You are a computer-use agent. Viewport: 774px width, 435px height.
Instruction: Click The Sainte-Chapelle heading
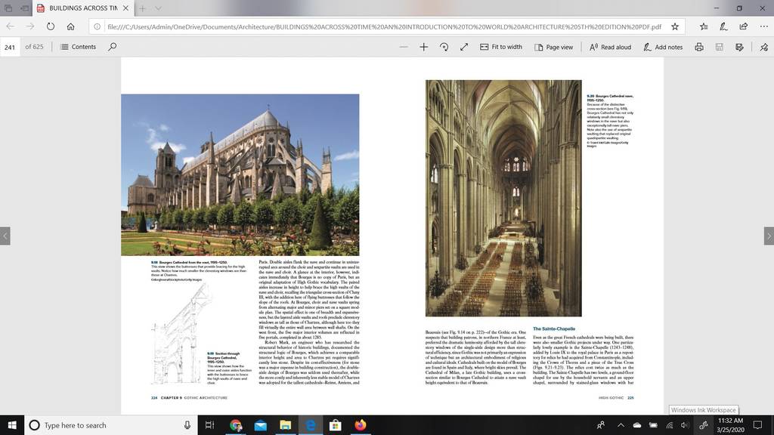(554, 329)
